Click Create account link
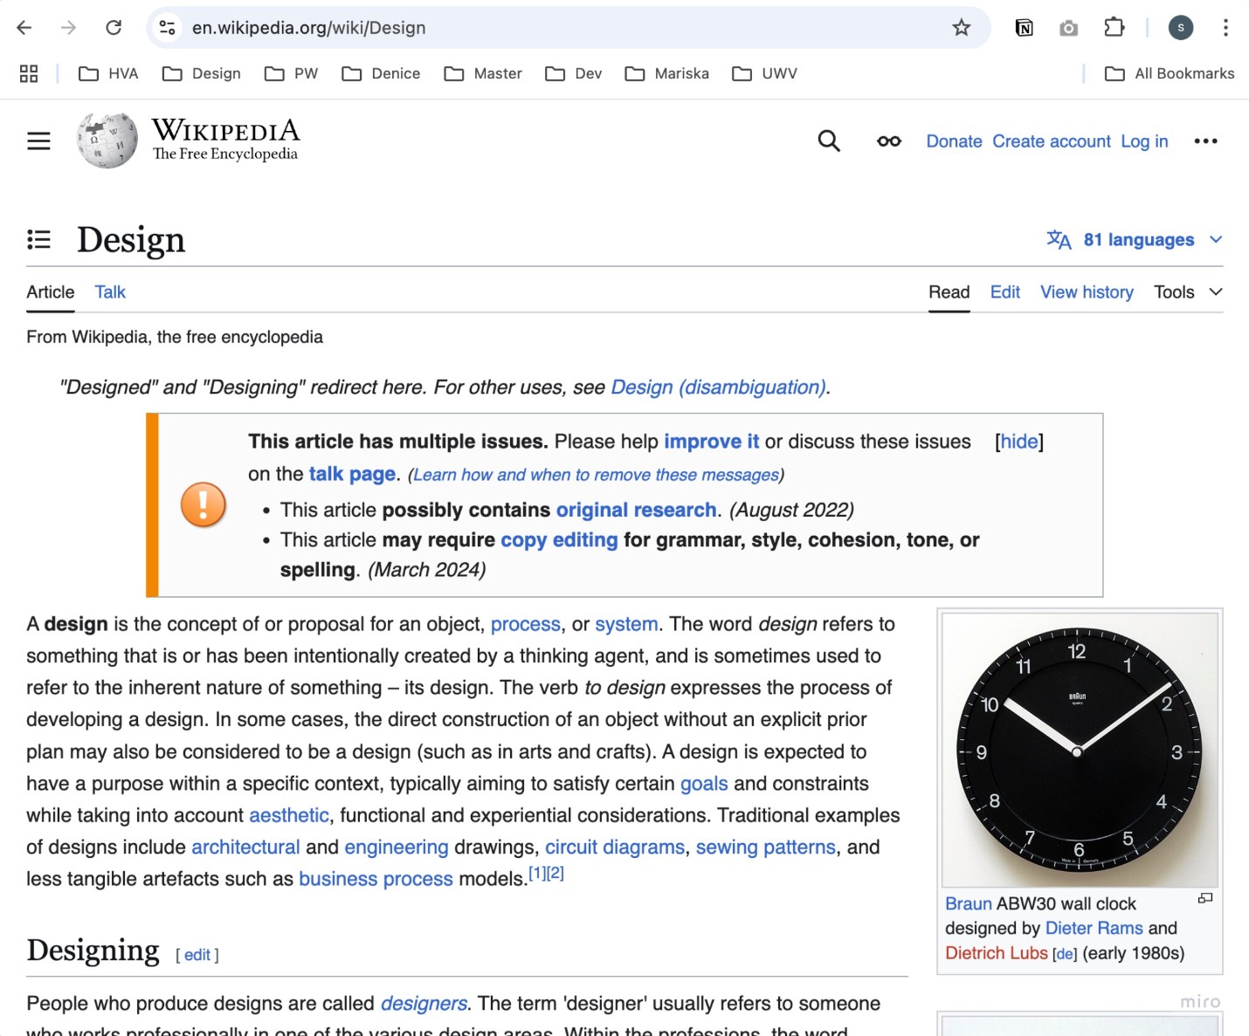This screenshot has width=1249, height=1036. (x=1052, y=141)
